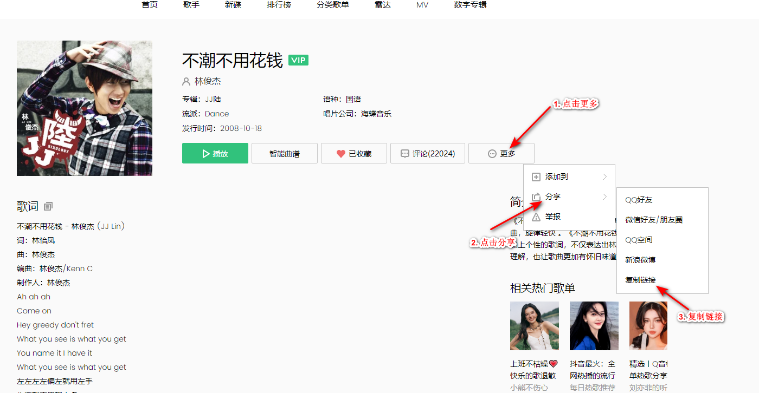Image resolution: width=759 pixels, height=393 pixels.
Task: Open the 歌手 navigation tab
Action: click(x=191, y=5)
